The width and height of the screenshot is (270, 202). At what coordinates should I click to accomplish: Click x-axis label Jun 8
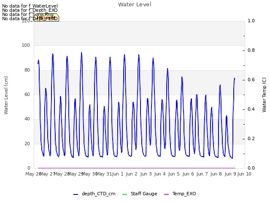pyautogui.click(x=216, y=174)
